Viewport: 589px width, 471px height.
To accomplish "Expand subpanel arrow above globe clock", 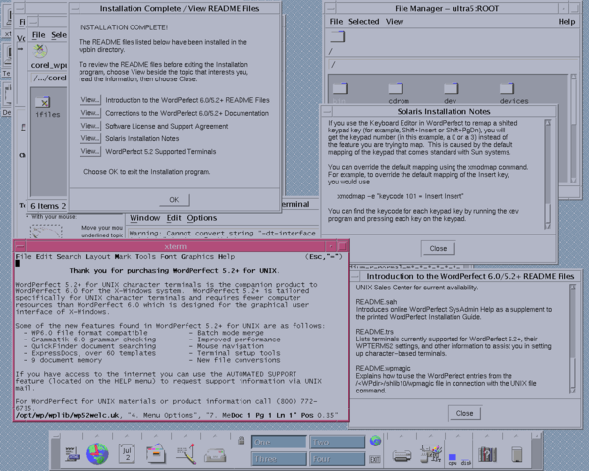I will pyautogui.click(x=97, y=436).
